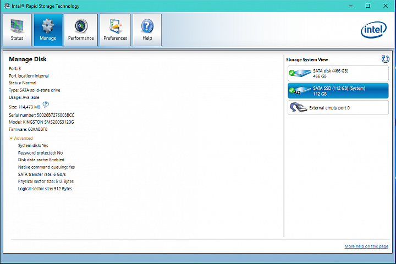
Task: Click 'Native command queuing: Yes' text
Action: 46,167
